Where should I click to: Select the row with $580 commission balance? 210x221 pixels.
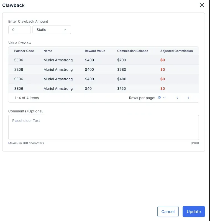tap(104, 70)
